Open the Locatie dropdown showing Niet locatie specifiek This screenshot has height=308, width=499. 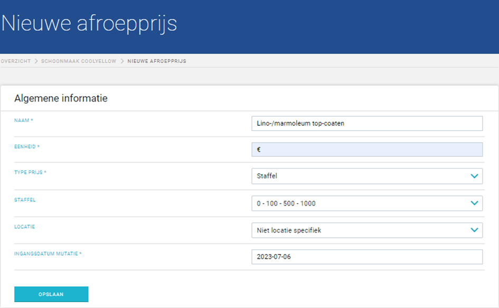pos(367,230)
